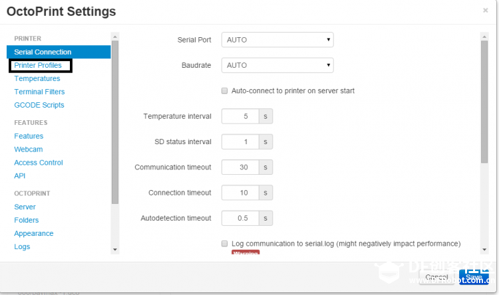
Task: Open the Printer Profiles settings section
Action: click(x=38, y=65)
